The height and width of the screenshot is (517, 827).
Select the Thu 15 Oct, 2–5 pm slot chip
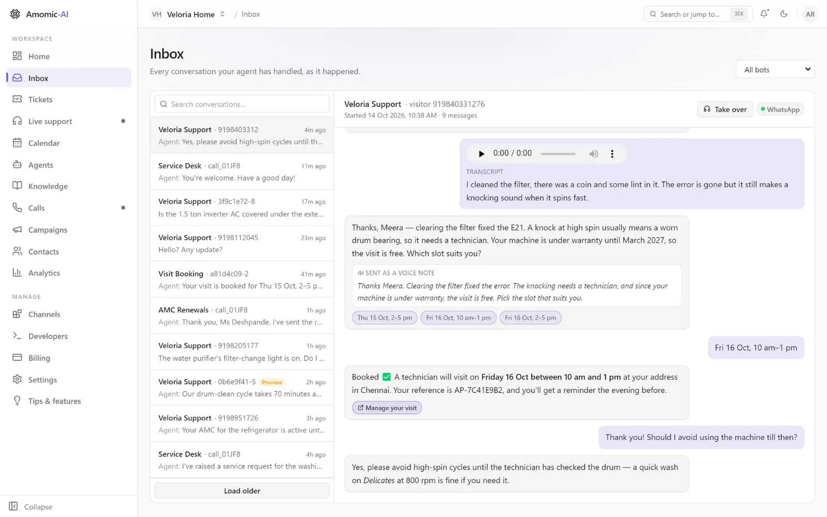coord(385,318)
